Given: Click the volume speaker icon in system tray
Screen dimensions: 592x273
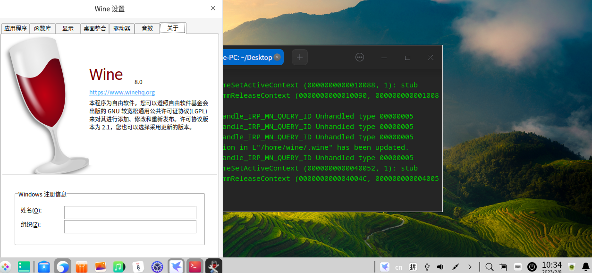Looking at the screenshot, I should click(440, 266).
